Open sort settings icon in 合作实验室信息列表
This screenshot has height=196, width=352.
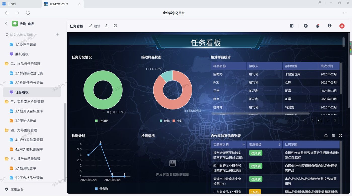333,136
